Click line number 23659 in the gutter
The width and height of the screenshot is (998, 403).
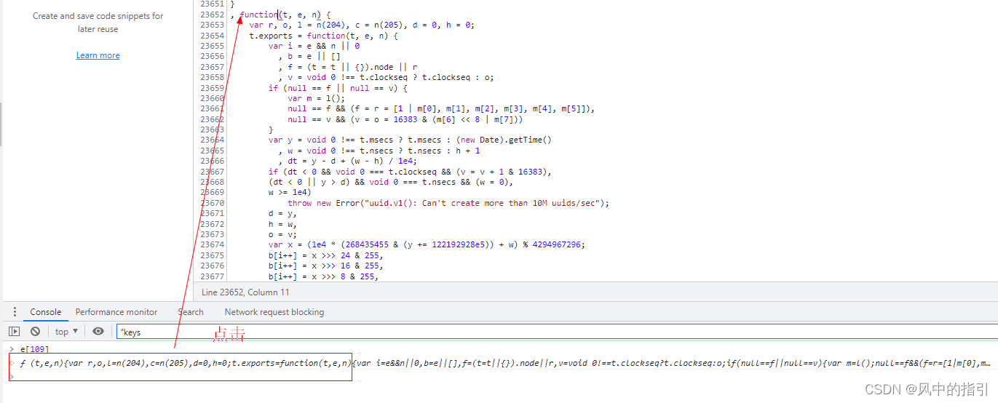pos(212,88)
